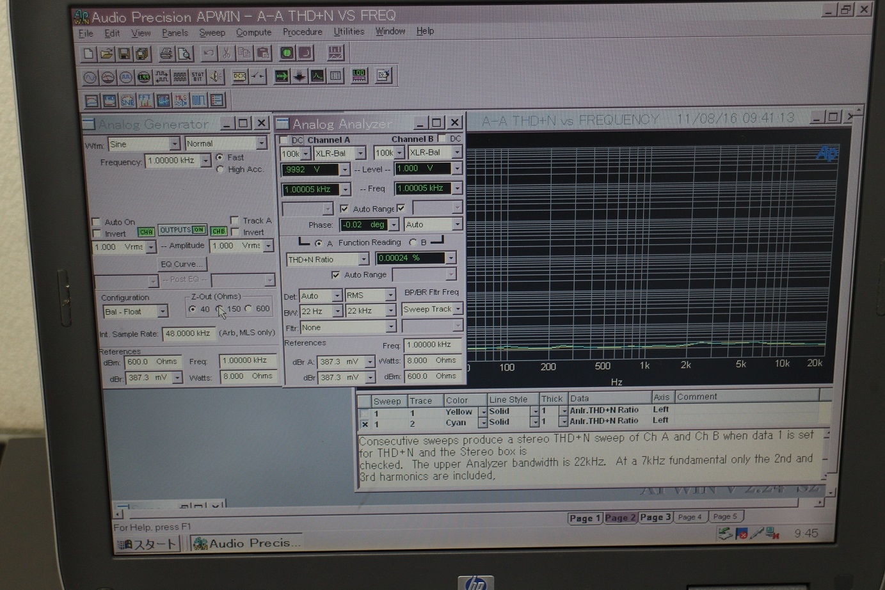Click the SNR quick-launch toolbar icon
885x590 pixels.
click(x=127, y=100)
